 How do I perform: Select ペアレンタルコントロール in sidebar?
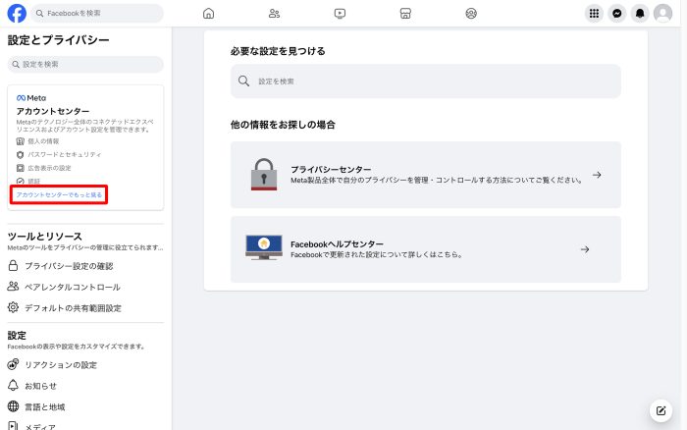(x=72, y=287)
